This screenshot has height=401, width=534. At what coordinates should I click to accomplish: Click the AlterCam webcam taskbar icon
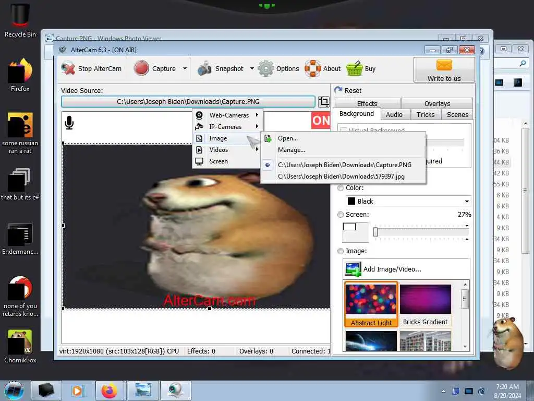coord(175,391)
